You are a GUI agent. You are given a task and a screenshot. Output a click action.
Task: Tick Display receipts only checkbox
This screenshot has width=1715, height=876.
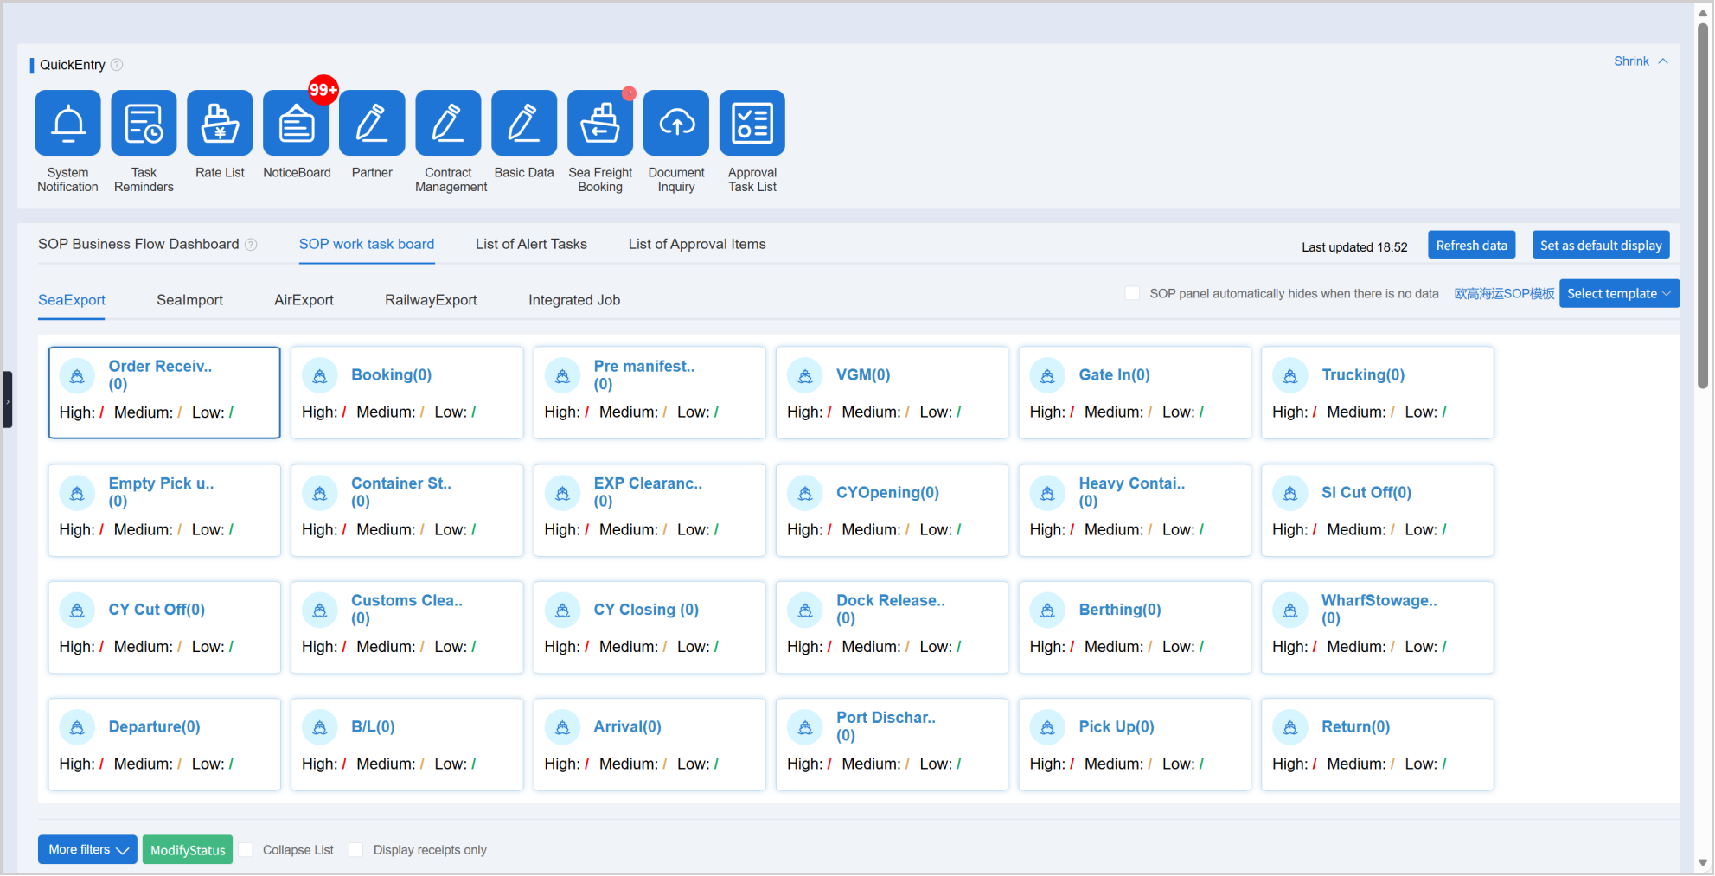coord(356,850)
